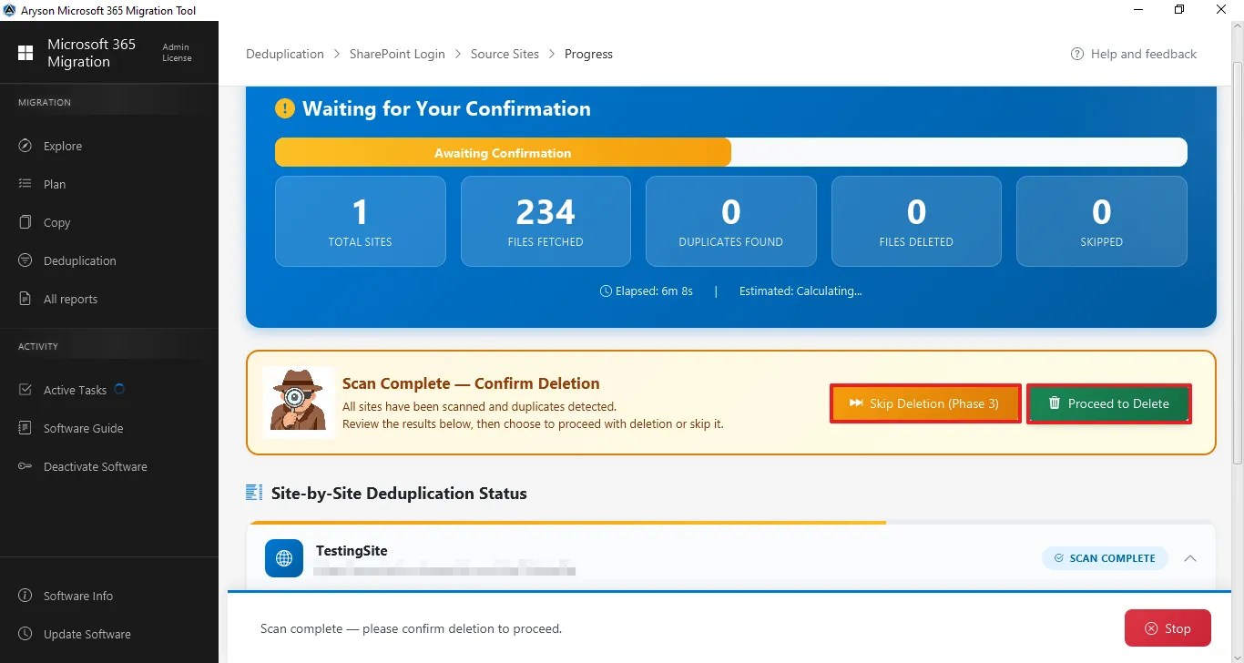Image resolution: width=1244 pixels, height=663 pixels.
Task: Go to Source Sites breadcrumb
Action: 505,54
